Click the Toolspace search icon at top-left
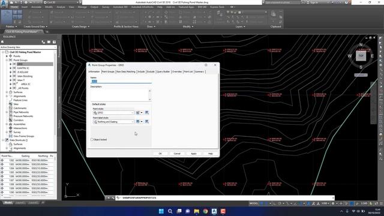Image resolution: width=384 pixels, height=216 pixels. [2, 42]
